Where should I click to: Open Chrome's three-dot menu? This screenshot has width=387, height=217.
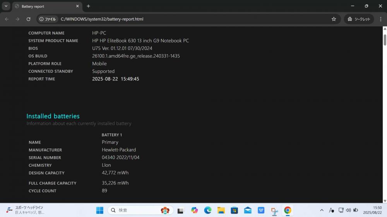tap(380, 19)
